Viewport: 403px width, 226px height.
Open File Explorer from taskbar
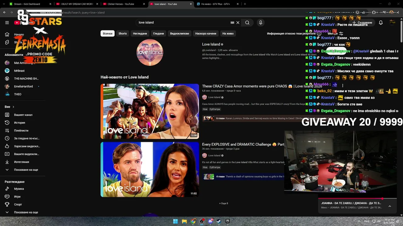click(x=184, y=221)
